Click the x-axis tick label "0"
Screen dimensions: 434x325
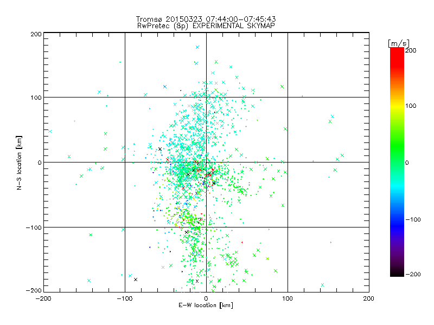tap(206, 298)
